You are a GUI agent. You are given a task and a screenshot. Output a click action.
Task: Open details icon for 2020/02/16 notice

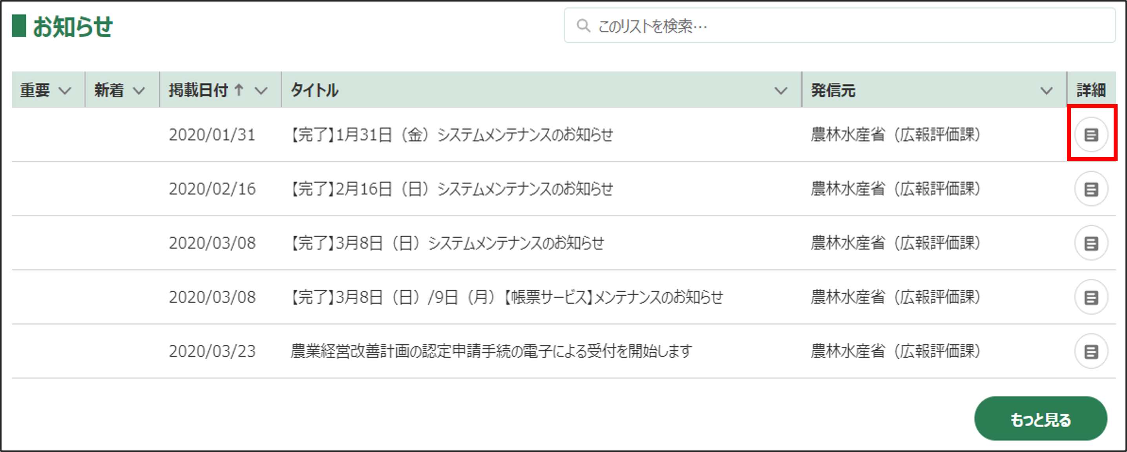click(1090, 189)
